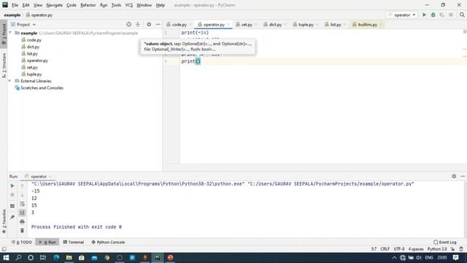
Task: Open Windows notification center
Action: (455, 258)
